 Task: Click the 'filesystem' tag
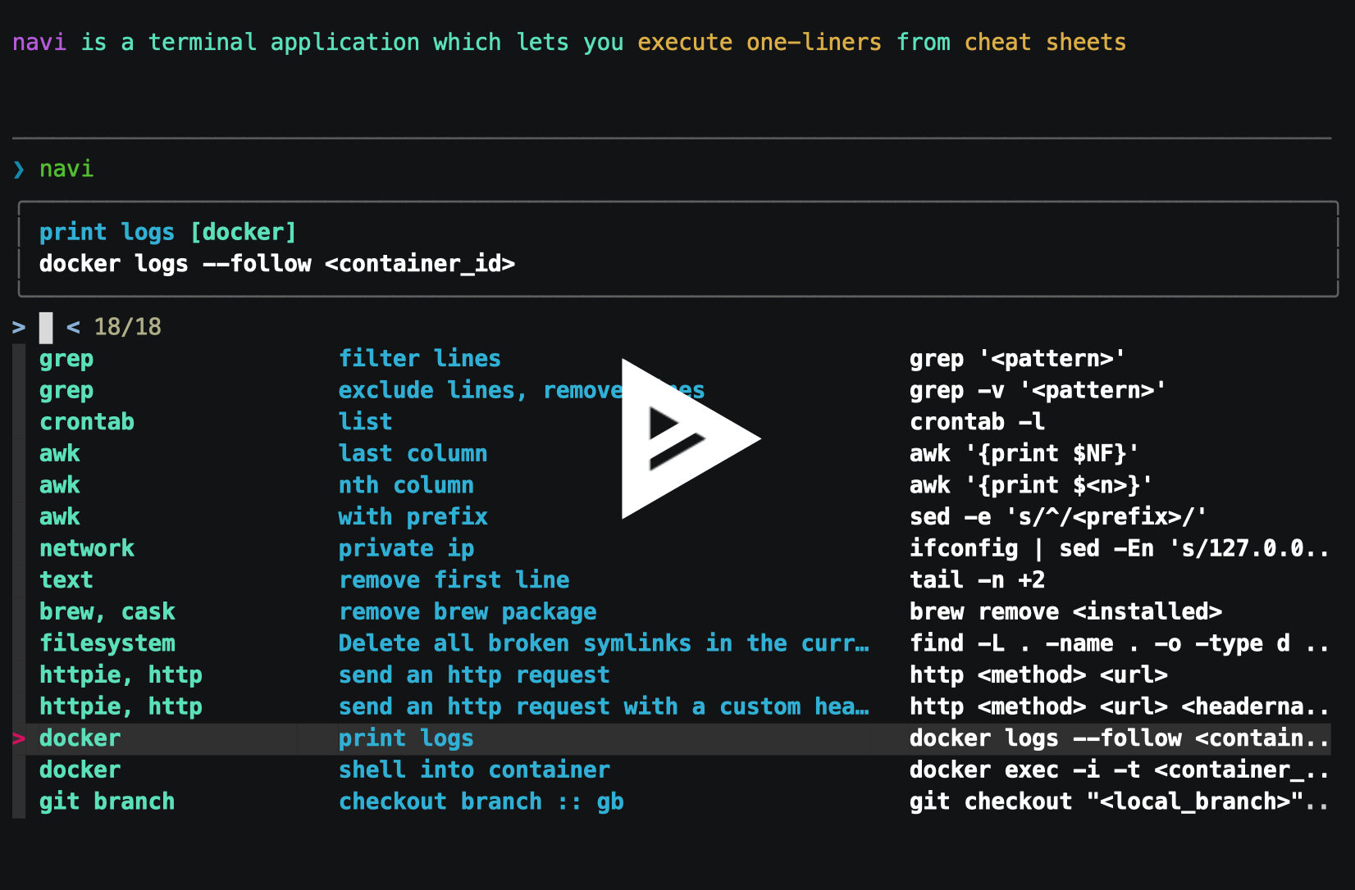point(107,643)
